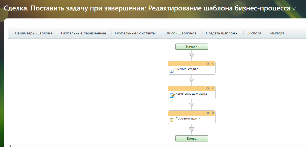Click Экспорт in toolbar
Image resolution: width=306 pixels, height=147 pixels.
point(254,33)
